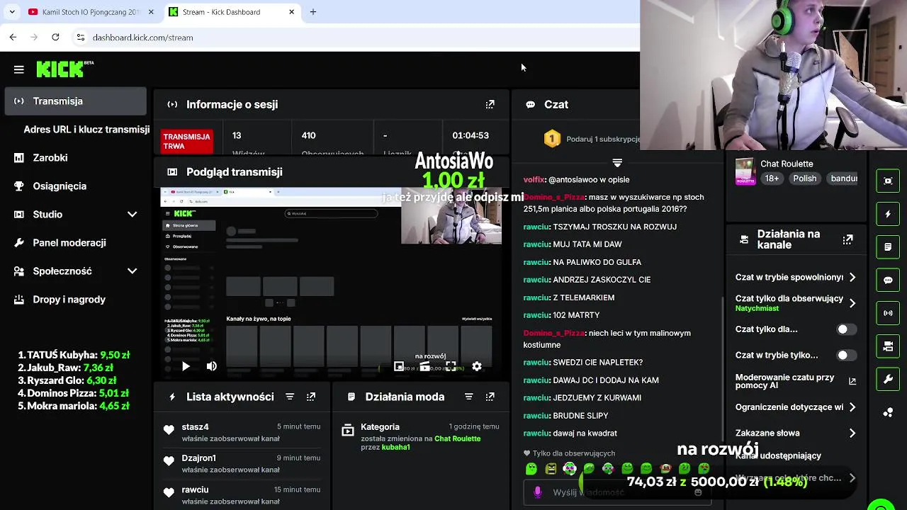Click the Polish language tag

[x=805, y=178]
